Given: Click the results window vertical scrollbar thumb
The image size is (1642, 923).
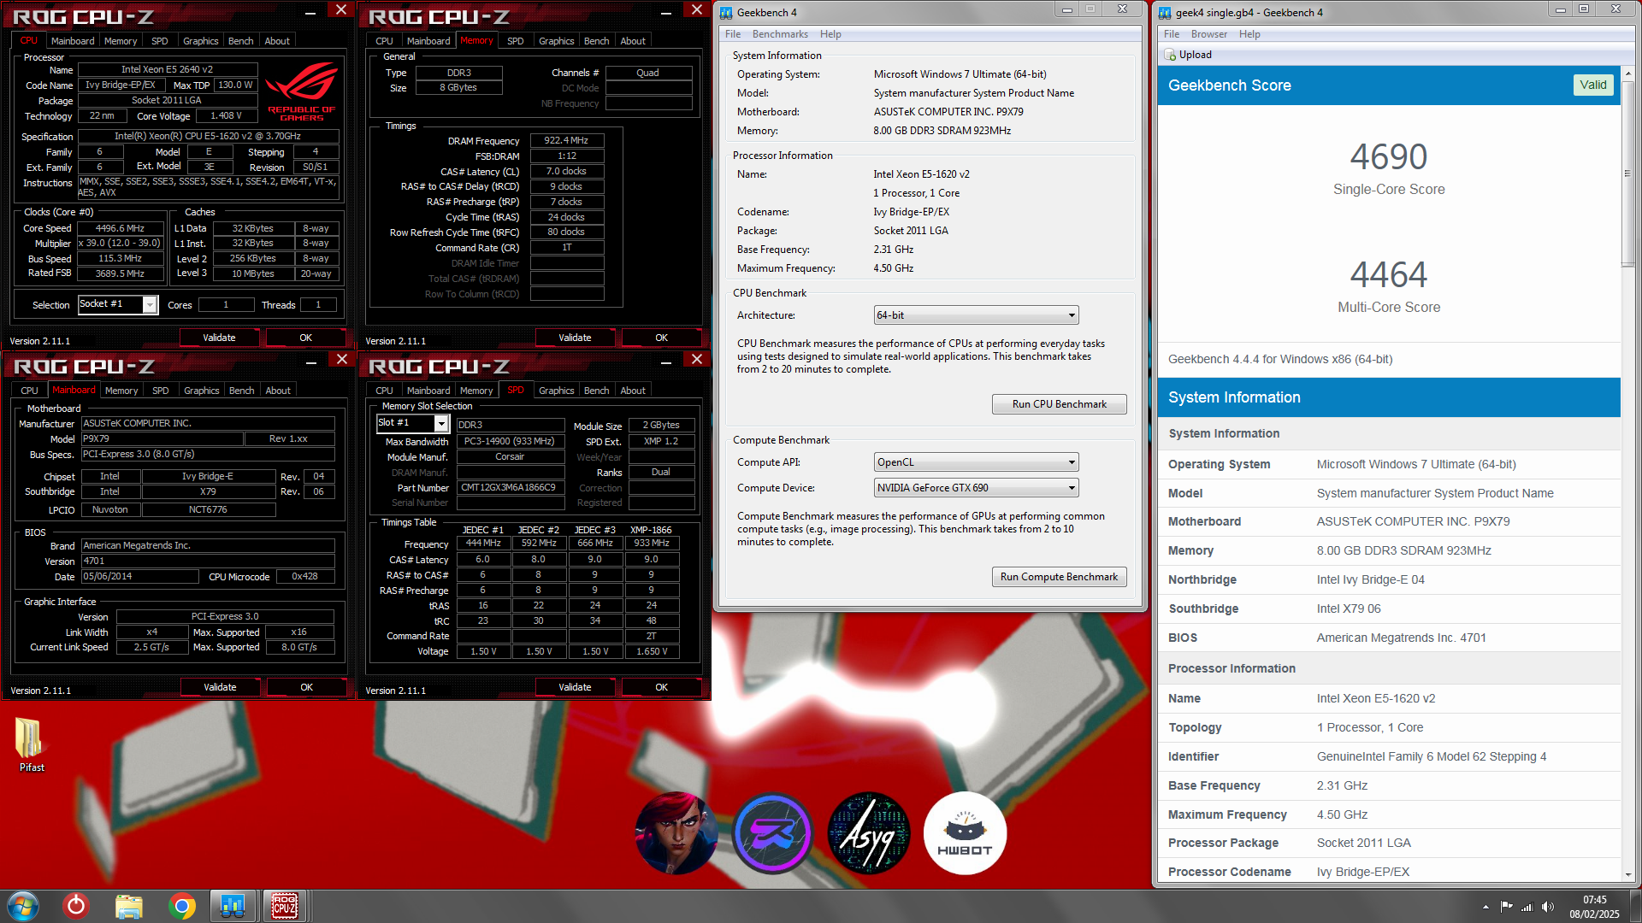Looking at the screenshot, I should coord(1627,173).
